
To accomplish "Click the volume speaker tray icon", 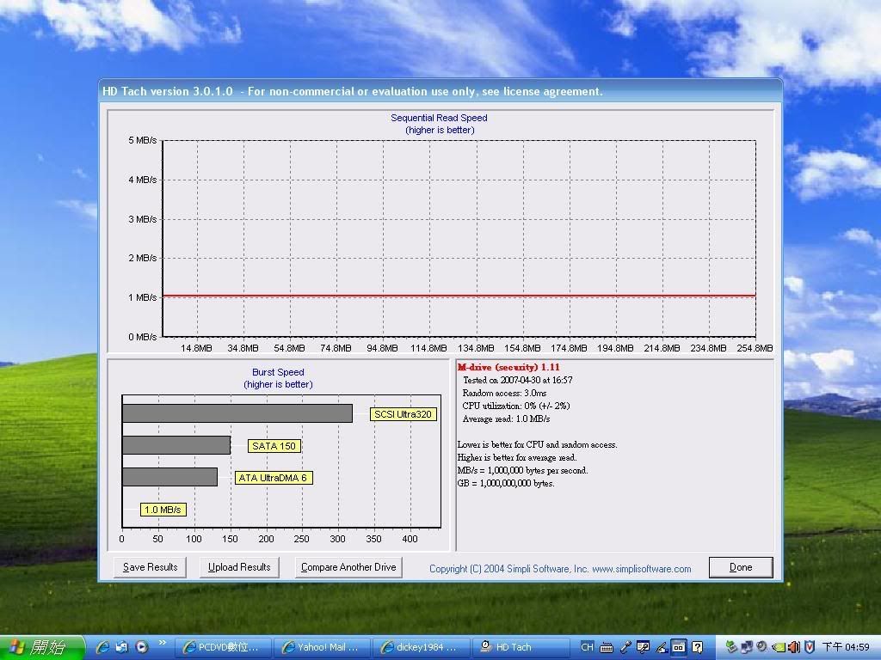I will [793, 647].
